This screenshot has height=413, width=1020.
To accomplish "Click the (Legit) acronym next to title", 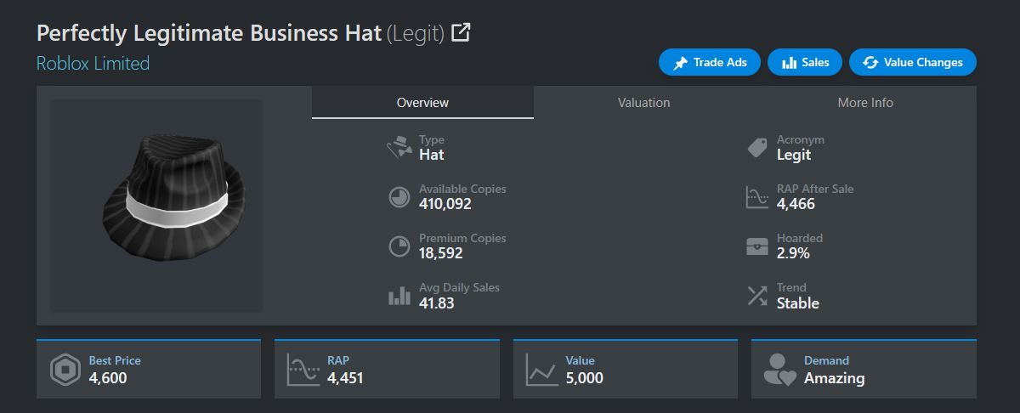I will (416, 34).
